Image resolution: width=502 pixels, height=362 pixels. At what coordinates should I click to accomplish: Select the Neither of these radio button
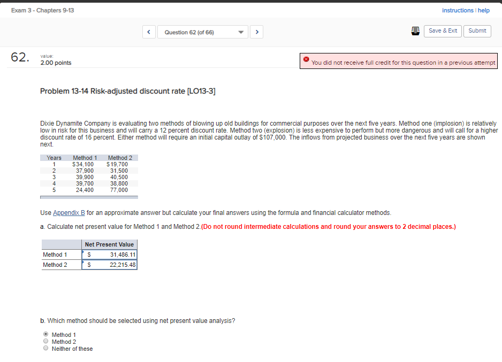(46, 348)
